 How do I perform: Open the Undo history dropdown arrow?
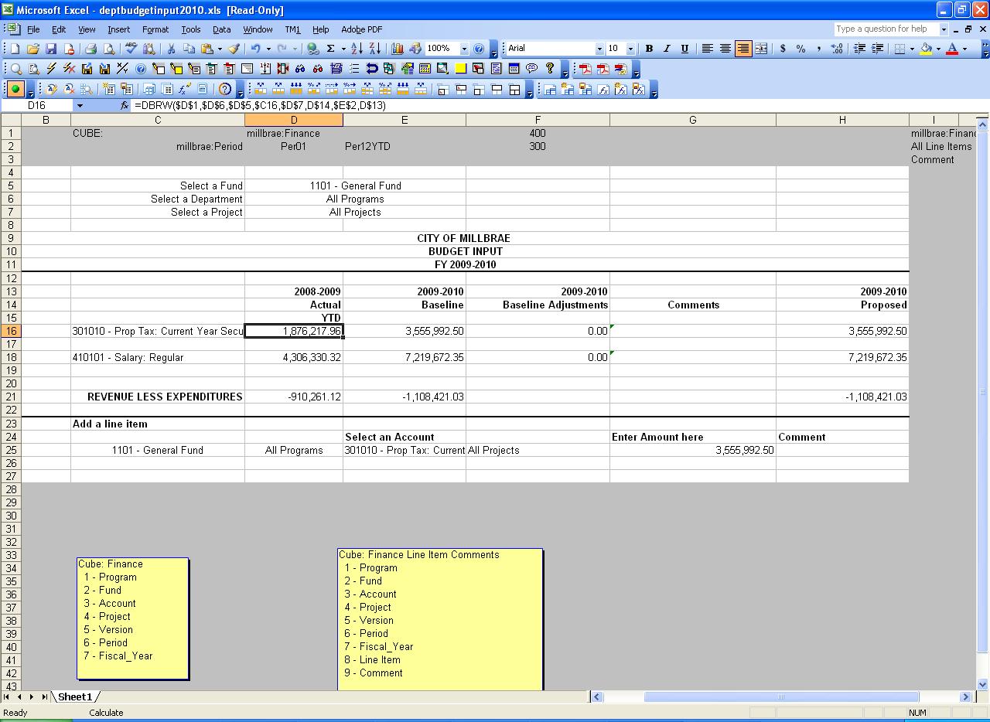click(268, 49)
